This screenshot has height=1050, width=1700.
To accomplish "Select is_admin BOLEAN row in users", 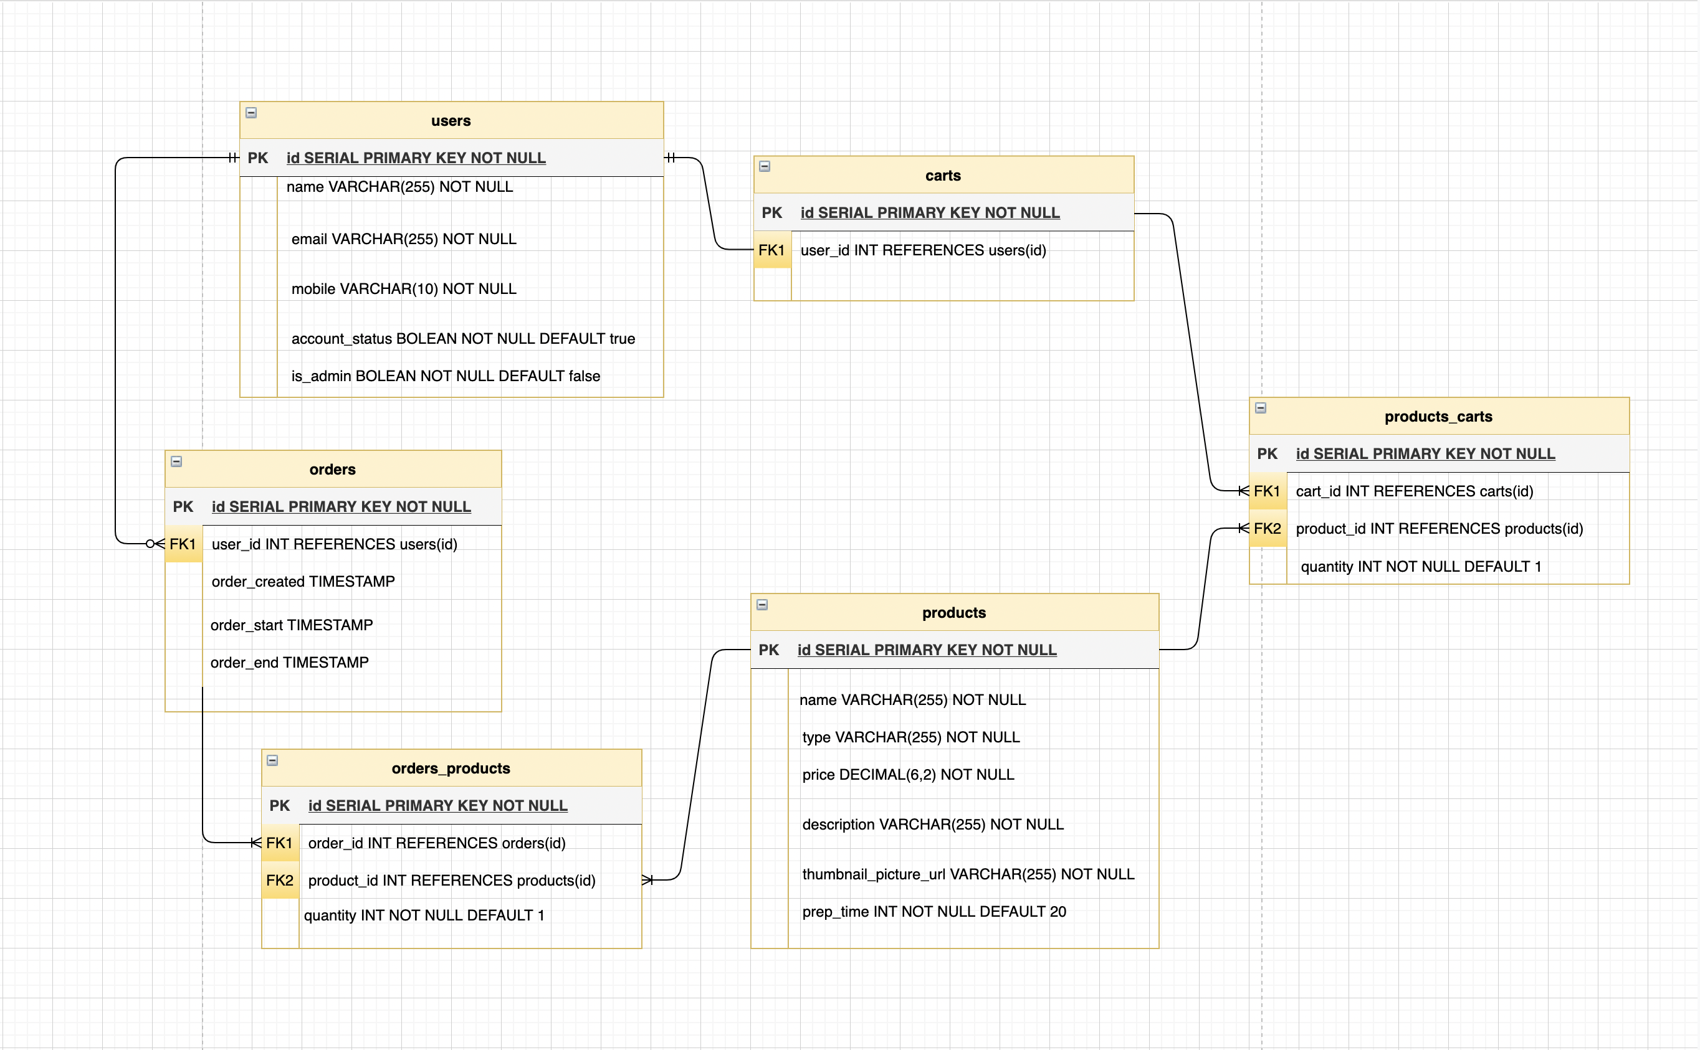I will 446,376.
